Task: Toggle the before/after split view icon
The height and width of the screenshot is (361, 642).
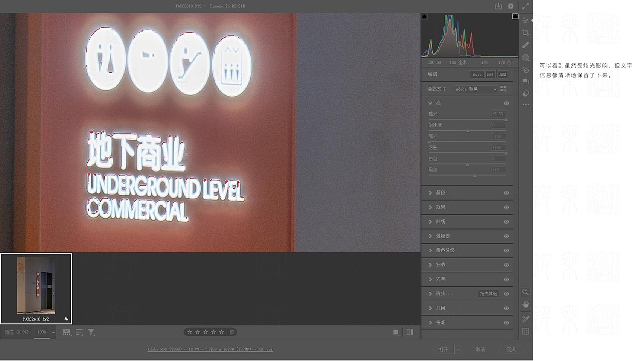Action: coord(410,332)
